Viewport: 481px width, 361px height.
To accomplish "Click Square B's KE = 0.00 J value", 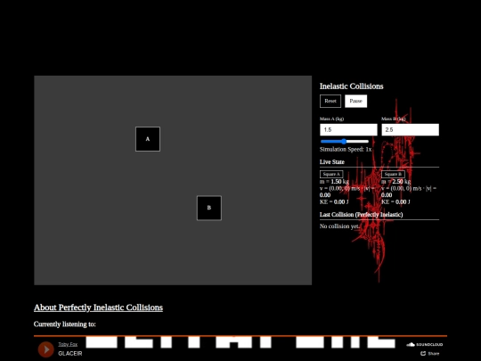I will 395,202.
